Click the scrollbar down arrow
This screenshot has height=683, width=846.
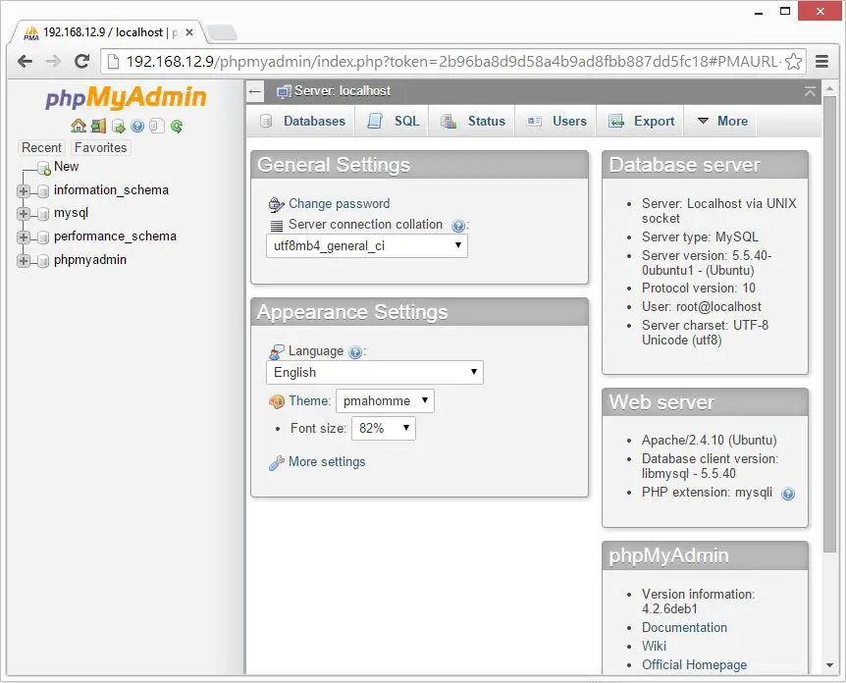[x=830, y=665]
